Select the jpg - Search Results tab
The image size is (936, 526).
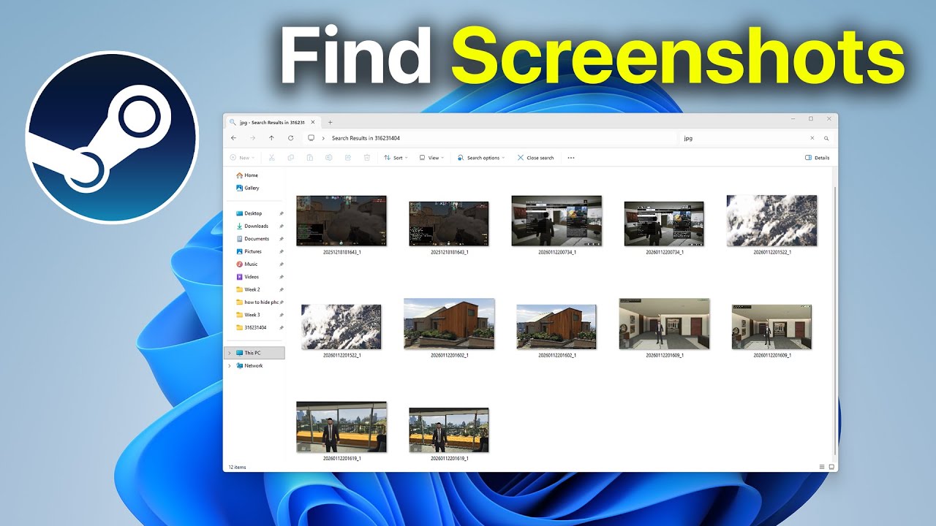click(271, 122)
